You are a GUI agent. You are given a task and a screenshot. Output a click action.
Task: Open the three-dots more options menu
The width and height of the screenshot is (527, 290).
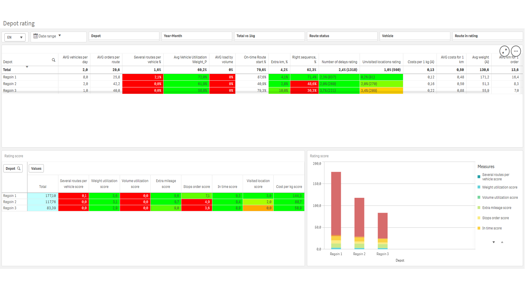[516, 51]
